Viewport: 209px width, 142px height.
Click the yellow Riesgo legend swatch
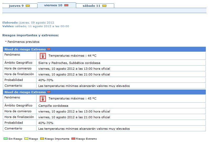point(26,139)
